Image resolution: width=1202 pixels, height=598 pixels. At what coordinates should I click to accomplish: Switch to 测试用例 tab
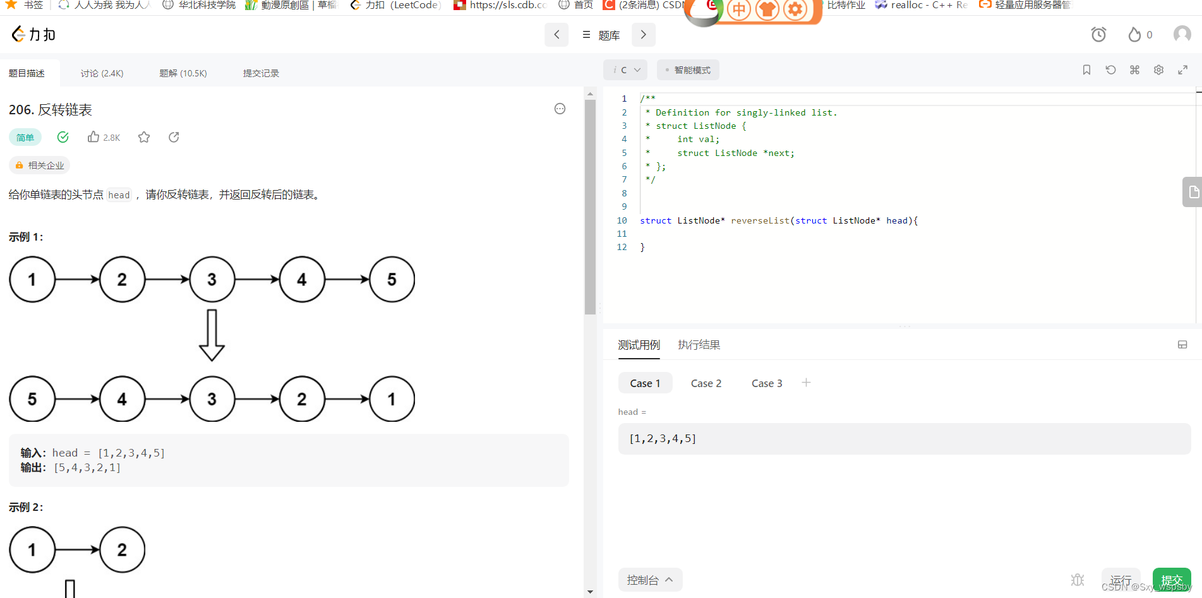[639, 345]
